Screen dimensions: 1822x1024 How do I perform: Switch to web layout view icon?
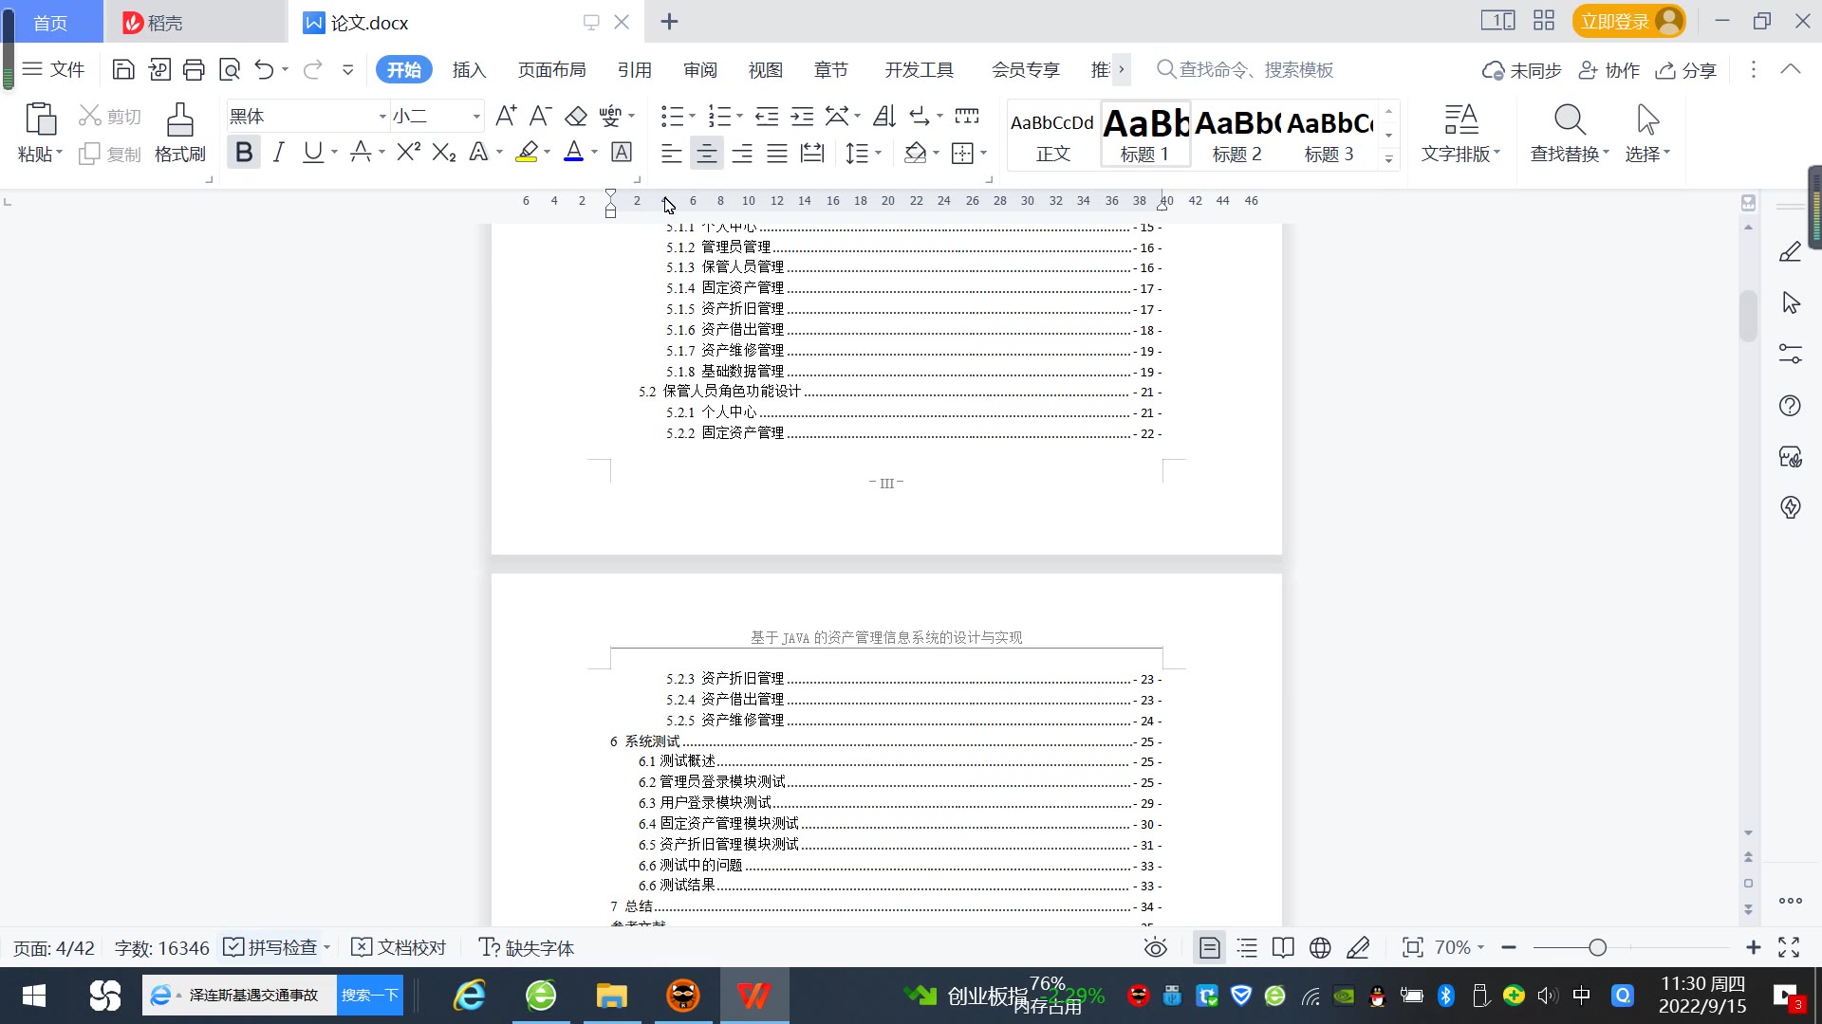[1320, 947]
